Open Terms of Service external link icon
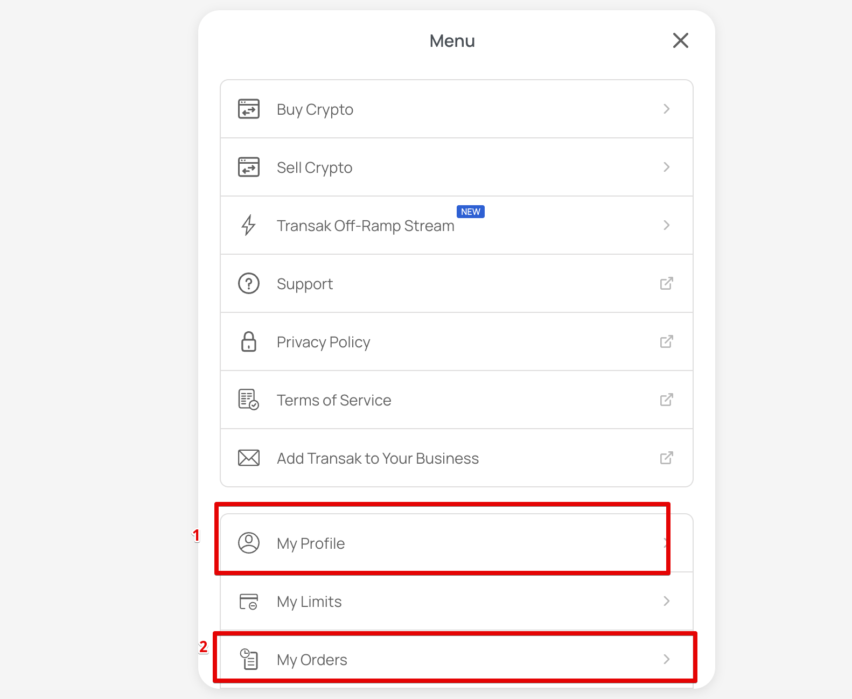This screenshot has width=852, height=699. coord(667,400)
